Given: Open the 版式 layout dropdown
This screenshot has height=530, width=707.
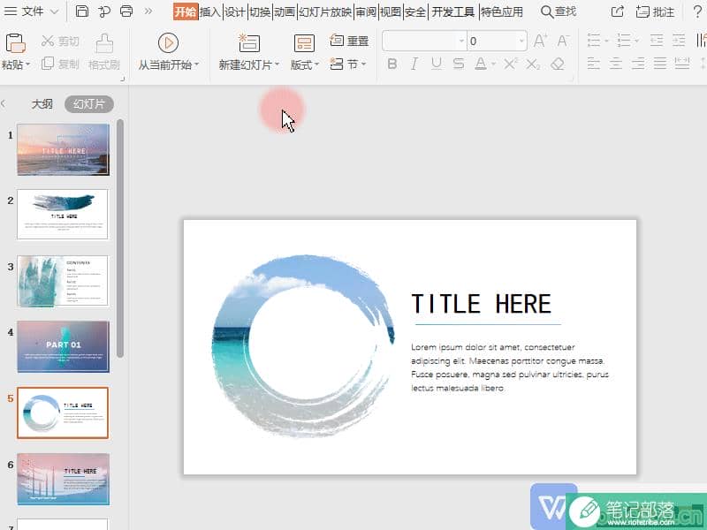Looking at the screenshot, I should (x=305, y=64).
